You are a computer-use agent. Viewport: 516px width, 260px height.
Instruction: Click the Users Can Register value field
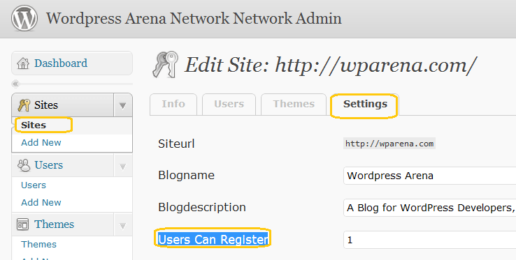430,240
